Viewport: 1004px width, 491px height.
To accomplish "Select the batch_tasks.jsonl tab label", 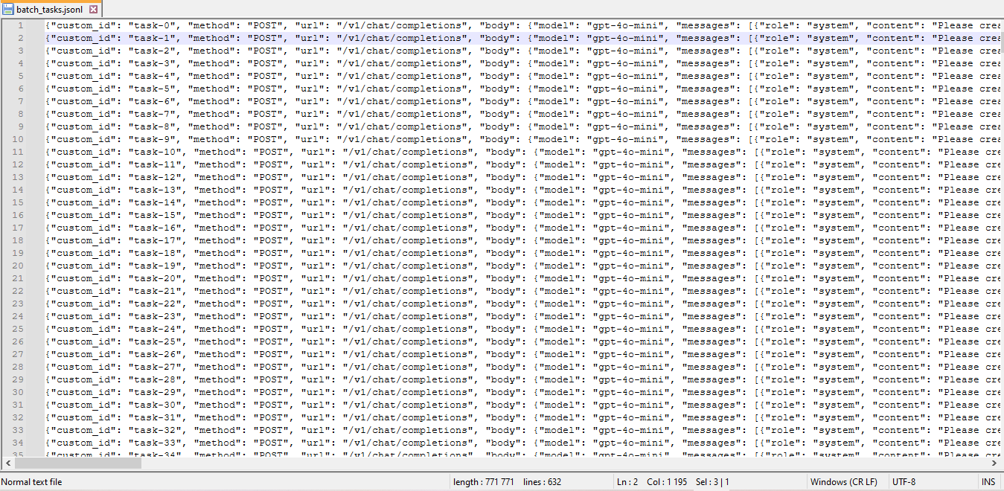I will [49, 10].
